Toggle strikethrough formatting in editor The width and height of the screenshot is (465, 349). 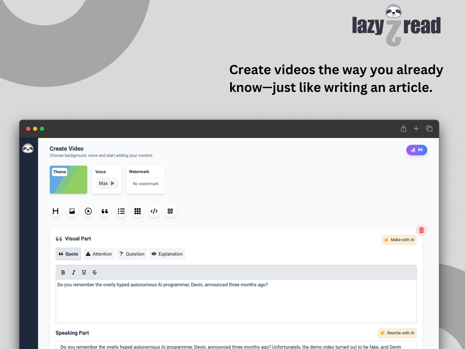tap(95, 273)
